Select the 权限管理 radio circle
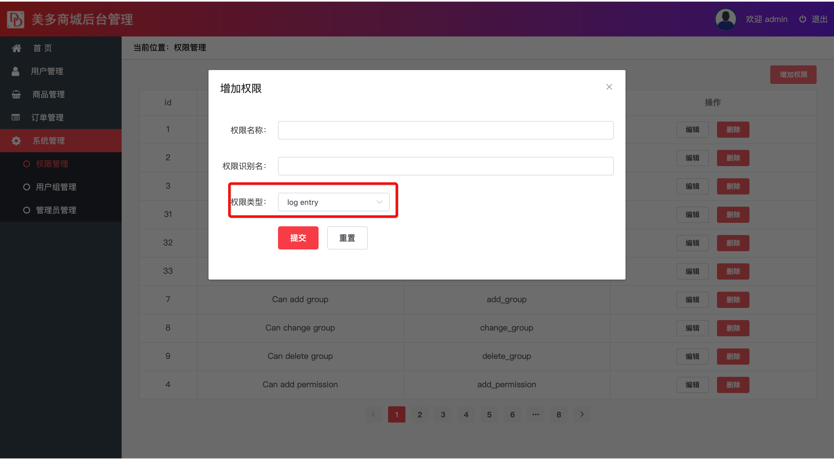The width and height of the screenshot is (834, 459). tap(27, 164)
